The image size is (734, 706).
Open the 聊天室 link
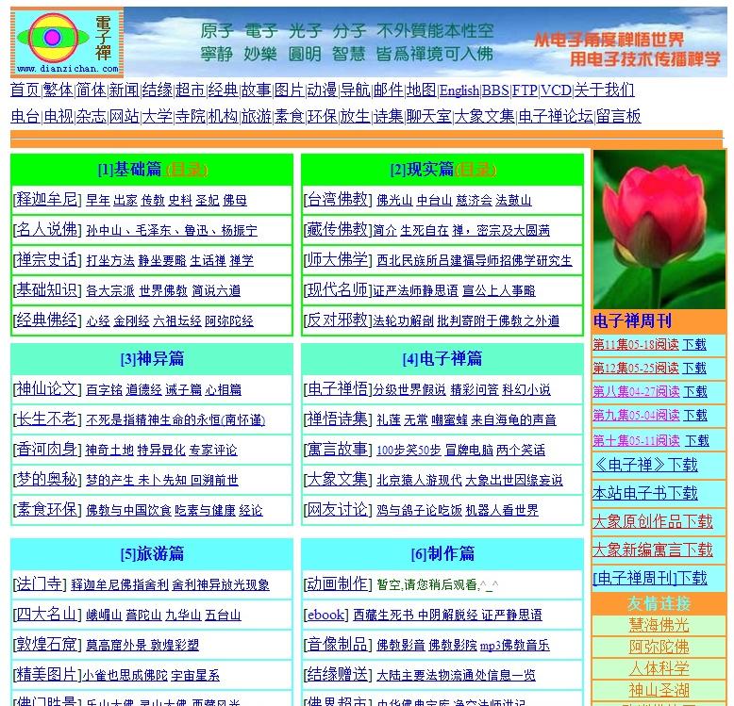(428, 116)
